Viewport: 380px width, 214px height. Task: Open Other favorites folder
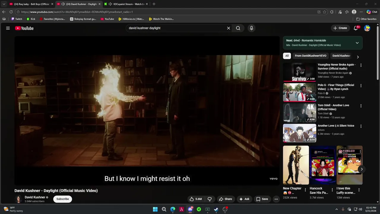point(366,19)
